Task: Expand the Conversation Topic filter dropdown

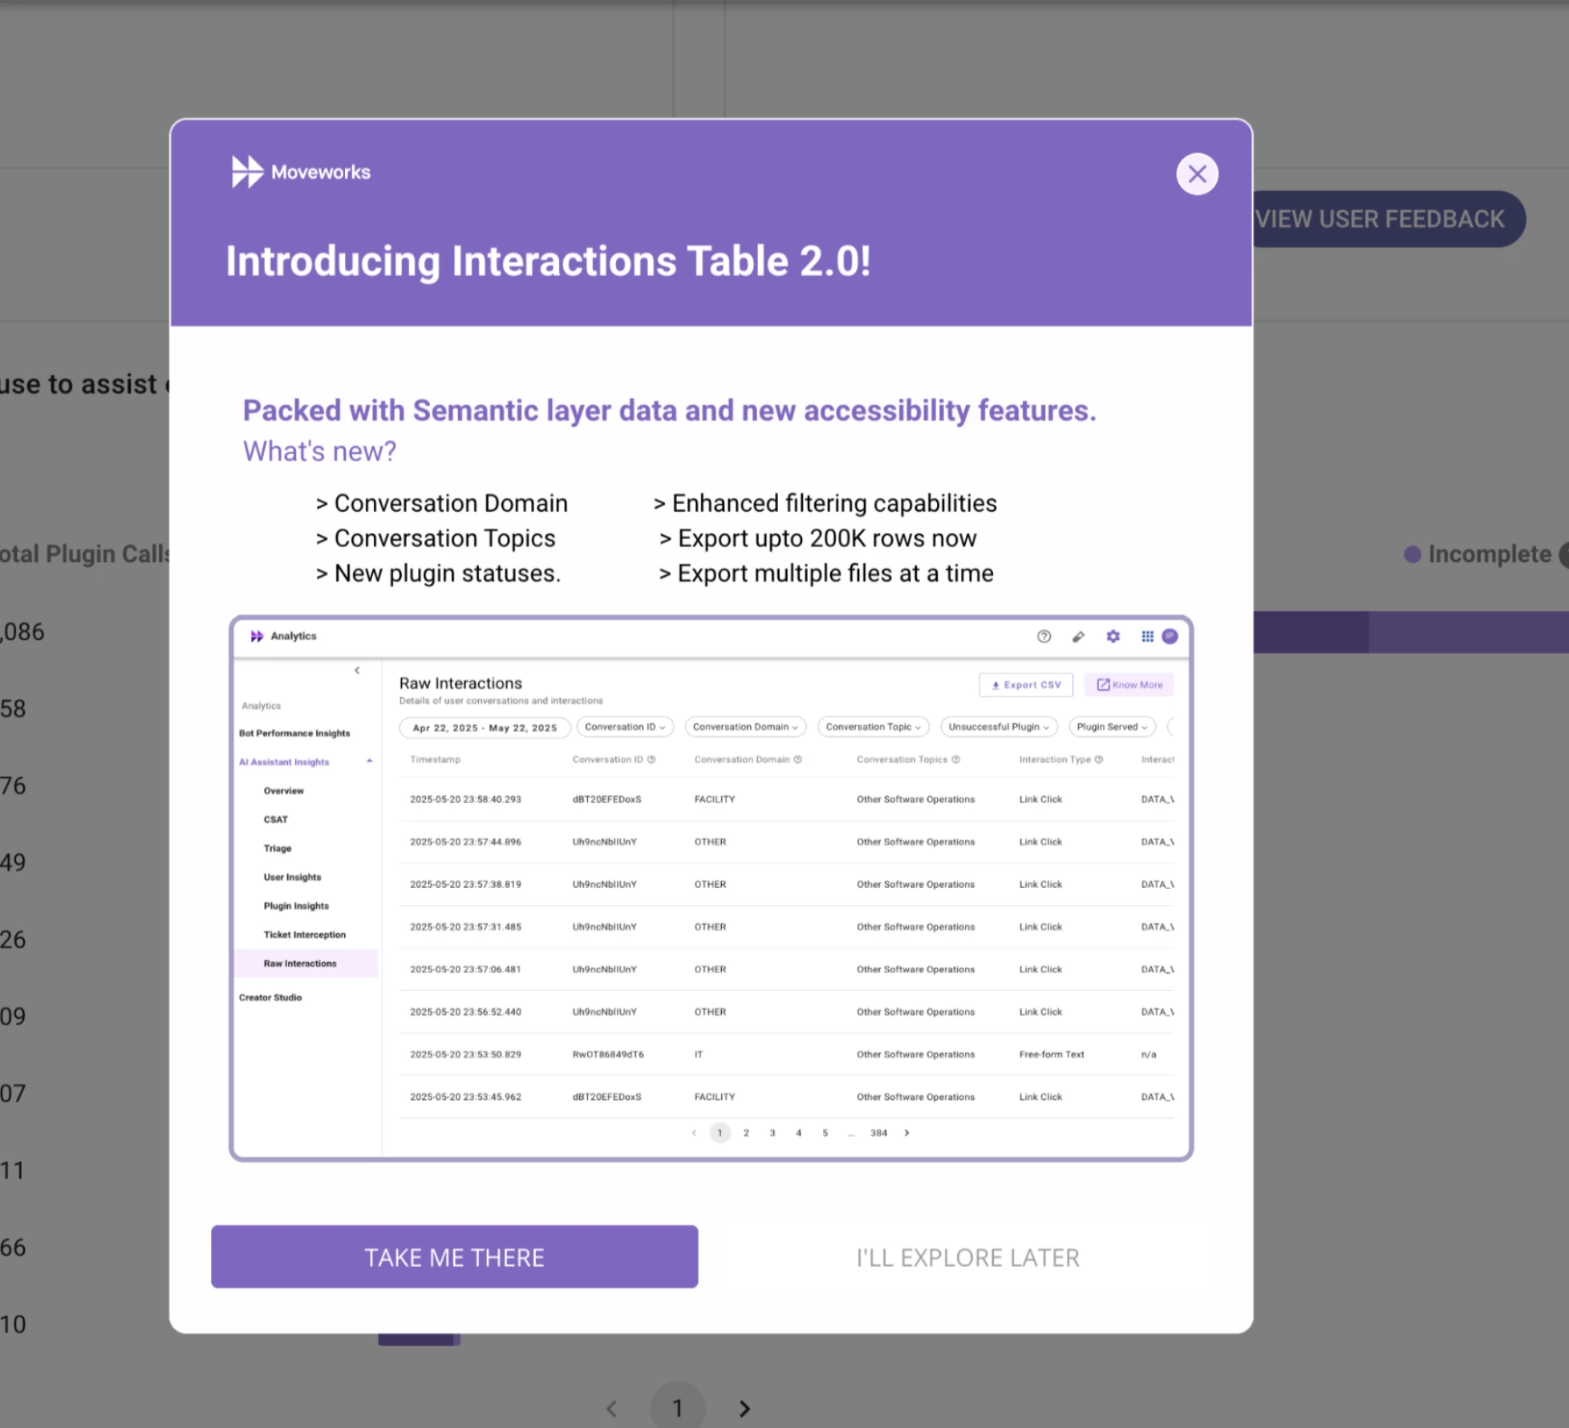Action: (x=873, y=727)
